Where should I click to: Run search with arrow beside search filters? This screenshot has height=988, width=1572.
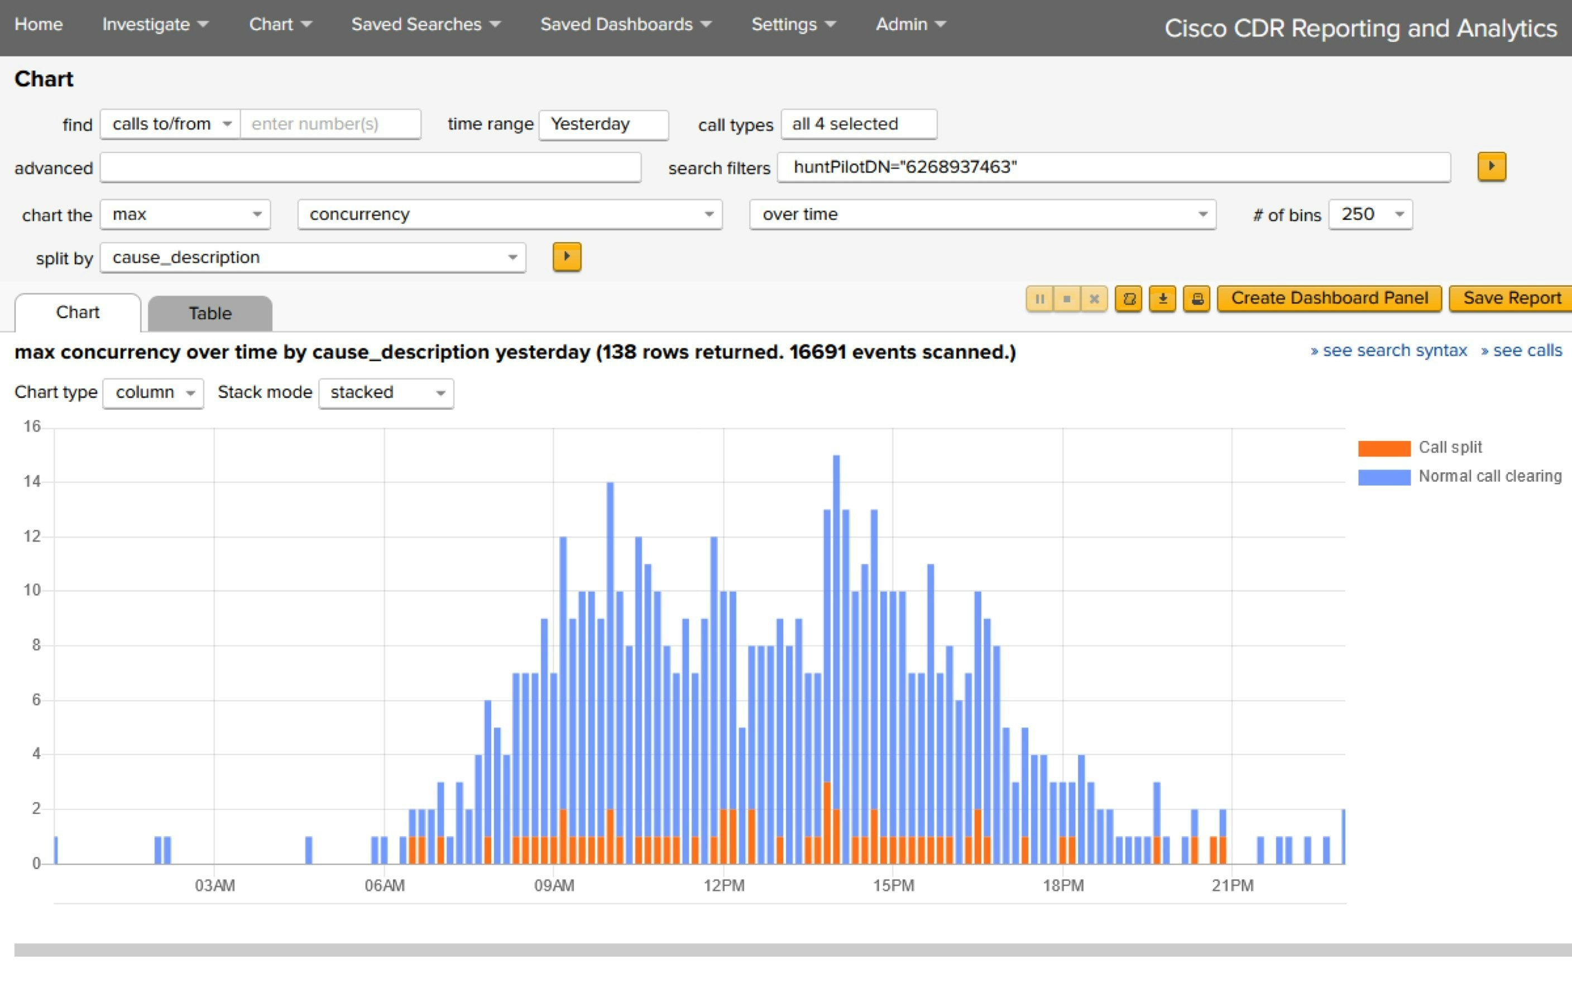1491,166
